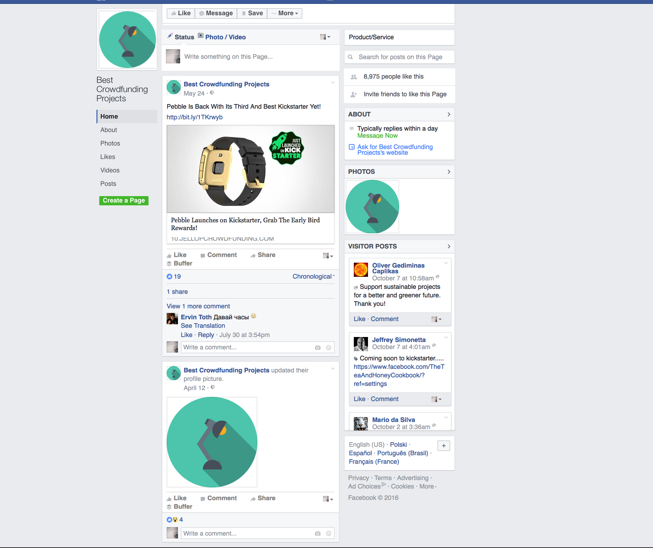Image resolution: width=653 pixels, height=548 pixels.
Task: Open Posts in the sidebar
Action: point(108,184)
